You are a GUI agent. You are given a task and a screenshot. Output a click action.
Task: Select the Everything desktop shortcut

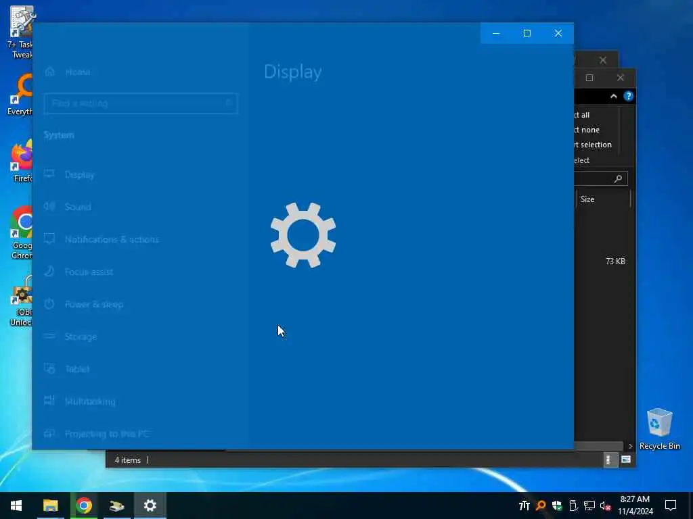20,95
